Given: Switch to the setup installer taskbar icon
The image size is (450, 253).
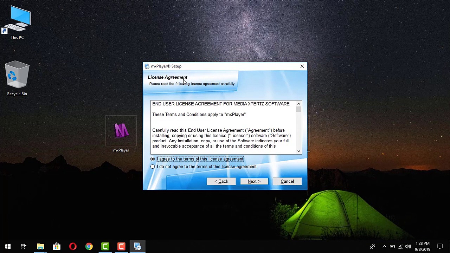Looking at the screenshot, I should [137, 246].
